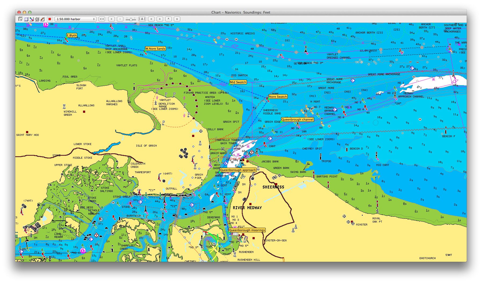Select the Nore Swatch waypoint label

click(278, 97)
